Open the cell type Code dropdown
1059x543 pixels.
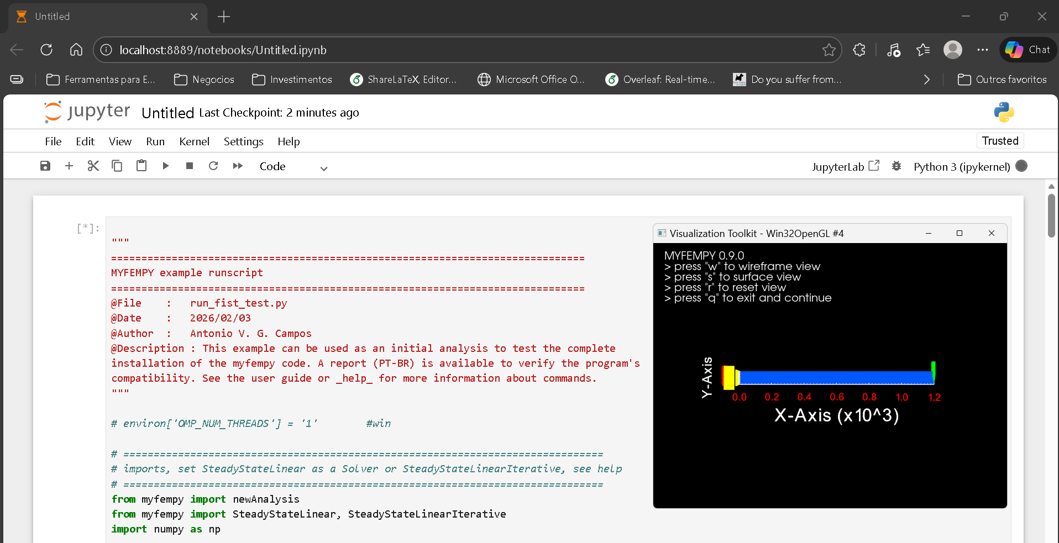click(x=293, y=166)
